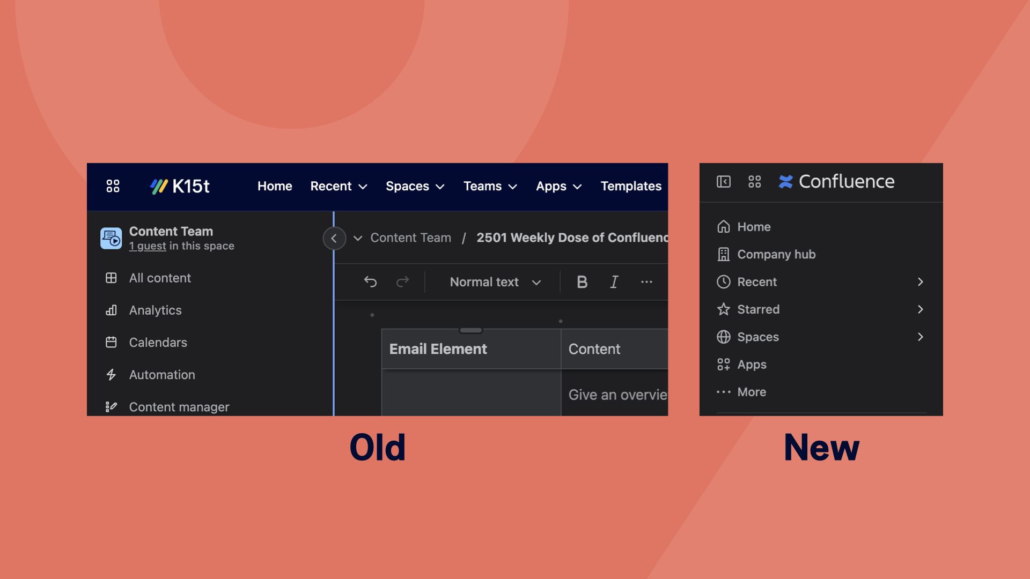
Task: Open the Spaces dropdown in top nav
Action: click(414, 186)
